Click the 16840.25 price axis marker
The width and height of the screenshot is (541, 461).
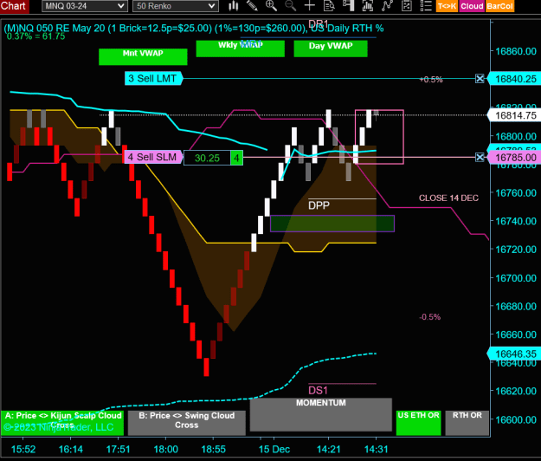click(x=514, y=79)
